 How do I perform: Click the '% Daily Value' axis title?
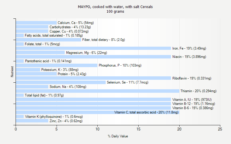pos(118,136)
